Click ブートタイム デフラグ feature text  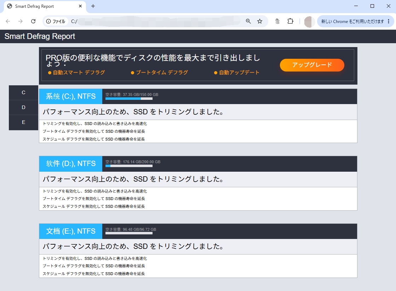pyautogui.click(x=162, y=73)
